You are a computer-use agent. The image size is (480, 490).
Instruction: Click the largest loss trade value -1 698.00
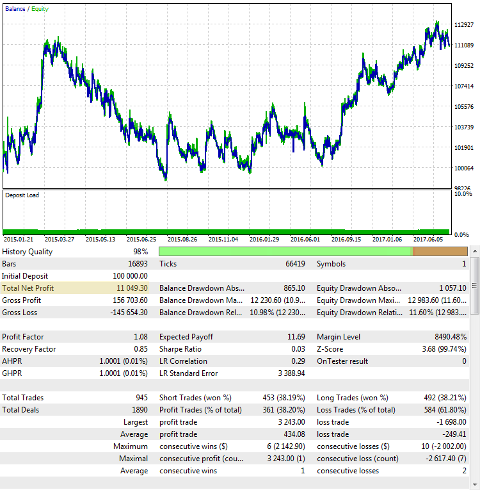pyautogui.click(x=451, y=422)
